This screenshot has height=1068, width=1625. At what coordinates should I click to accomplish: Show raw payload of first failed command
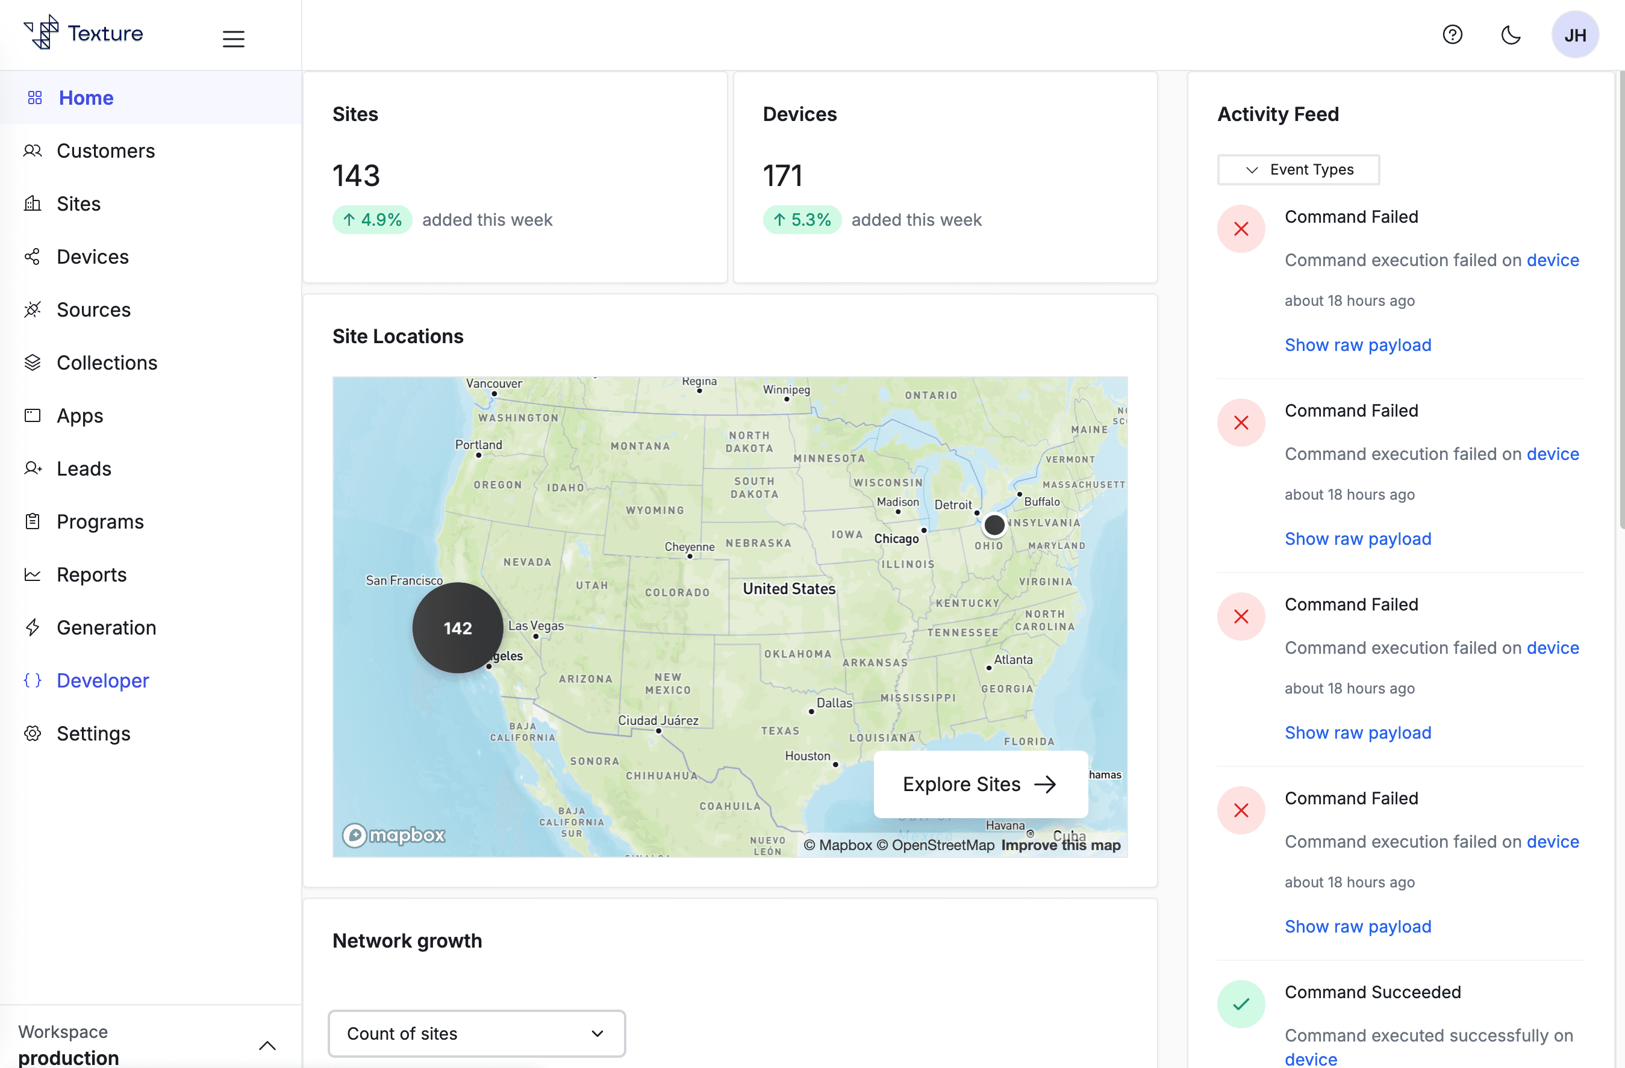click(x=1358, y=344)
